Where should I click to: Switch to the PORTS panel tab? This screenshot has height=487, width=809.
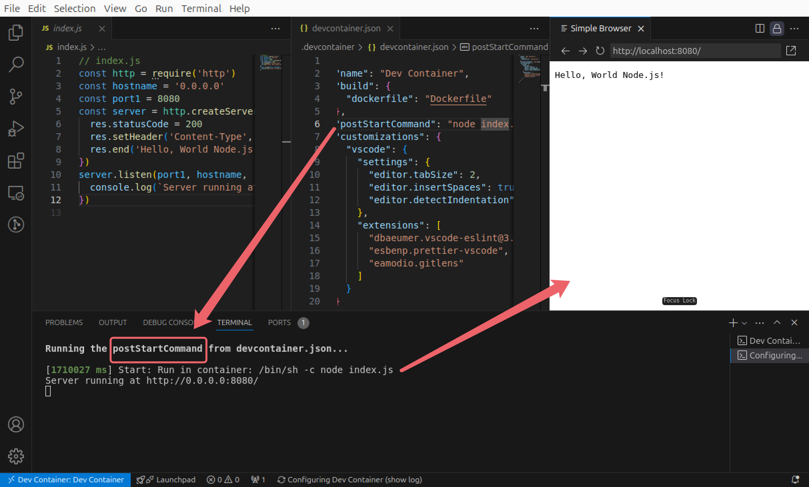point(279,322)
